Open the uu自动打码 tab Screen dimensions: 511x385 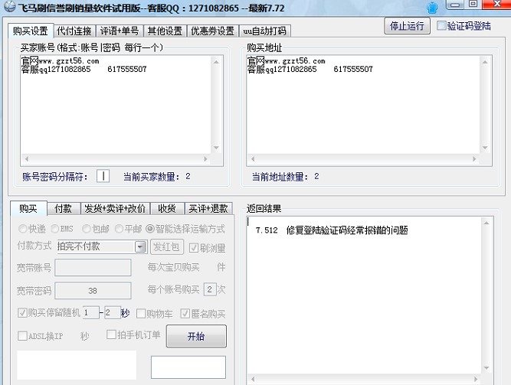pyautogui.click(x=264, y=31)
